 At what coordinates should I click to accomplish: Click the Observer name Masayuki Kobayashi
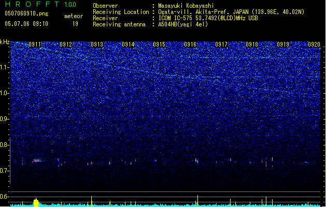coord(186,6)
